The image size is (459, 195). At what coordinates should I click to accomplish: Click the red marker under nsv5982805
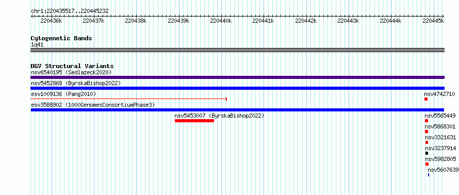click(x=427, y=164)
